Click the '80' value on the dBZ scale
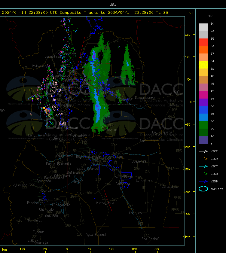 click(212, 23)
